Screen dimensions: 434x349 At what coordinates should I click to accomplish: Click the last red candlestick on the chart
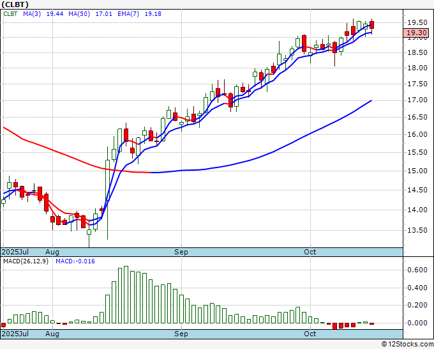point(372,24)
